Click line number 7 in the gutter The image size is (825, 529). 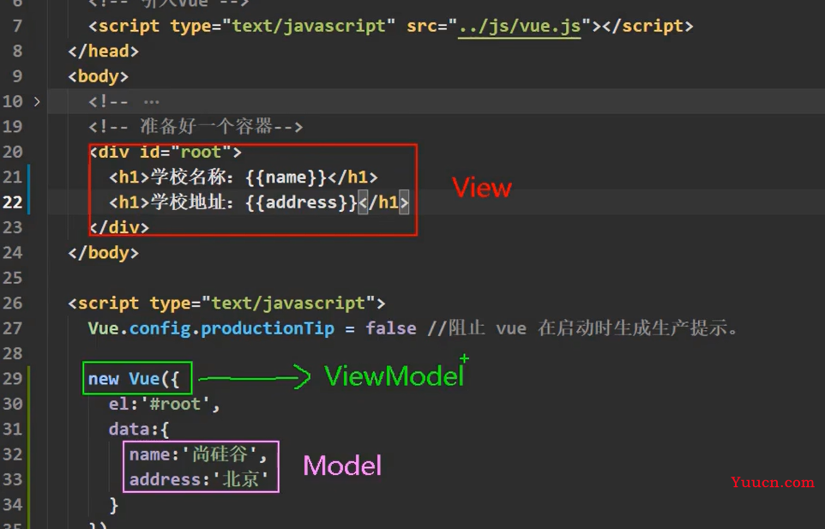tap(17, 26)
